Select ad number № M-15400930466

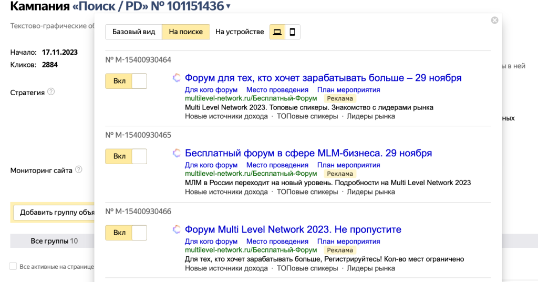(x=138, y=211)
